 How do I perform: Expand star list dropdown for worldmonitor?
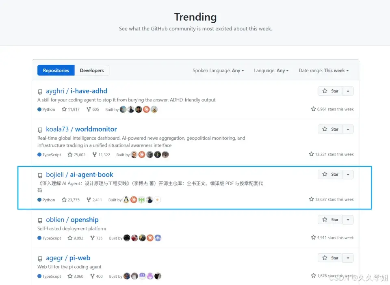pyautogui.click(x=348, y=129)
